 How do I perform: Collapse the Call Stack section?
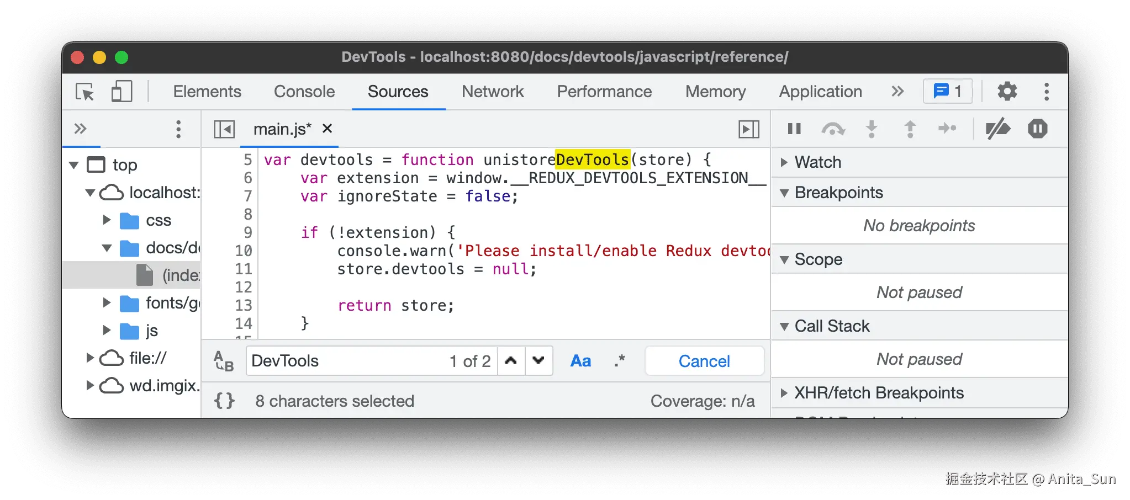click(784, 326)
